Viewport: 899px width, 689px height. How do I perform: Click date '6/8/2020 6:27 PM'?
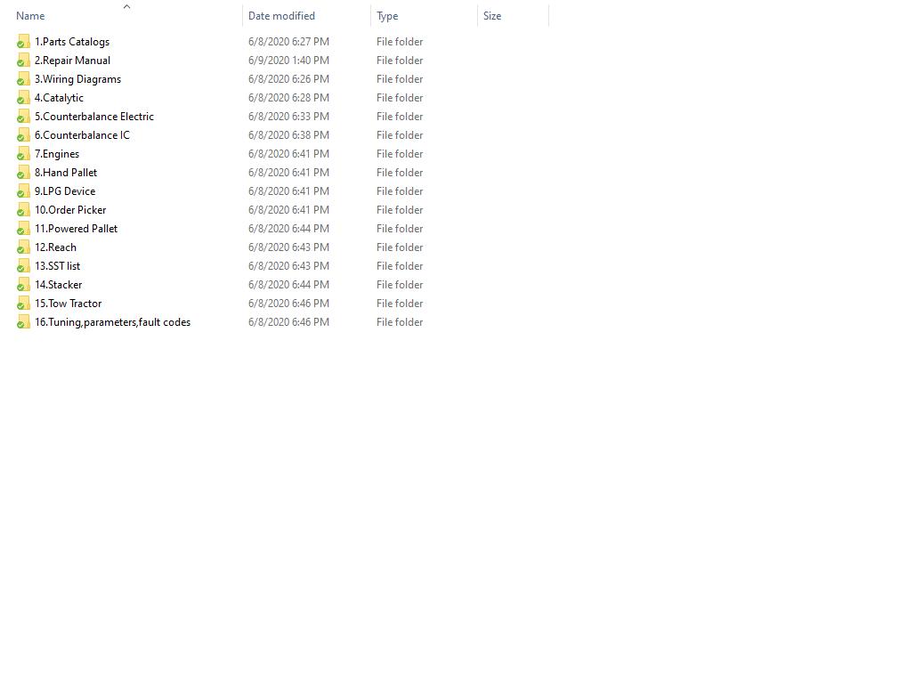pyautogui.click(x=288, y=42)
